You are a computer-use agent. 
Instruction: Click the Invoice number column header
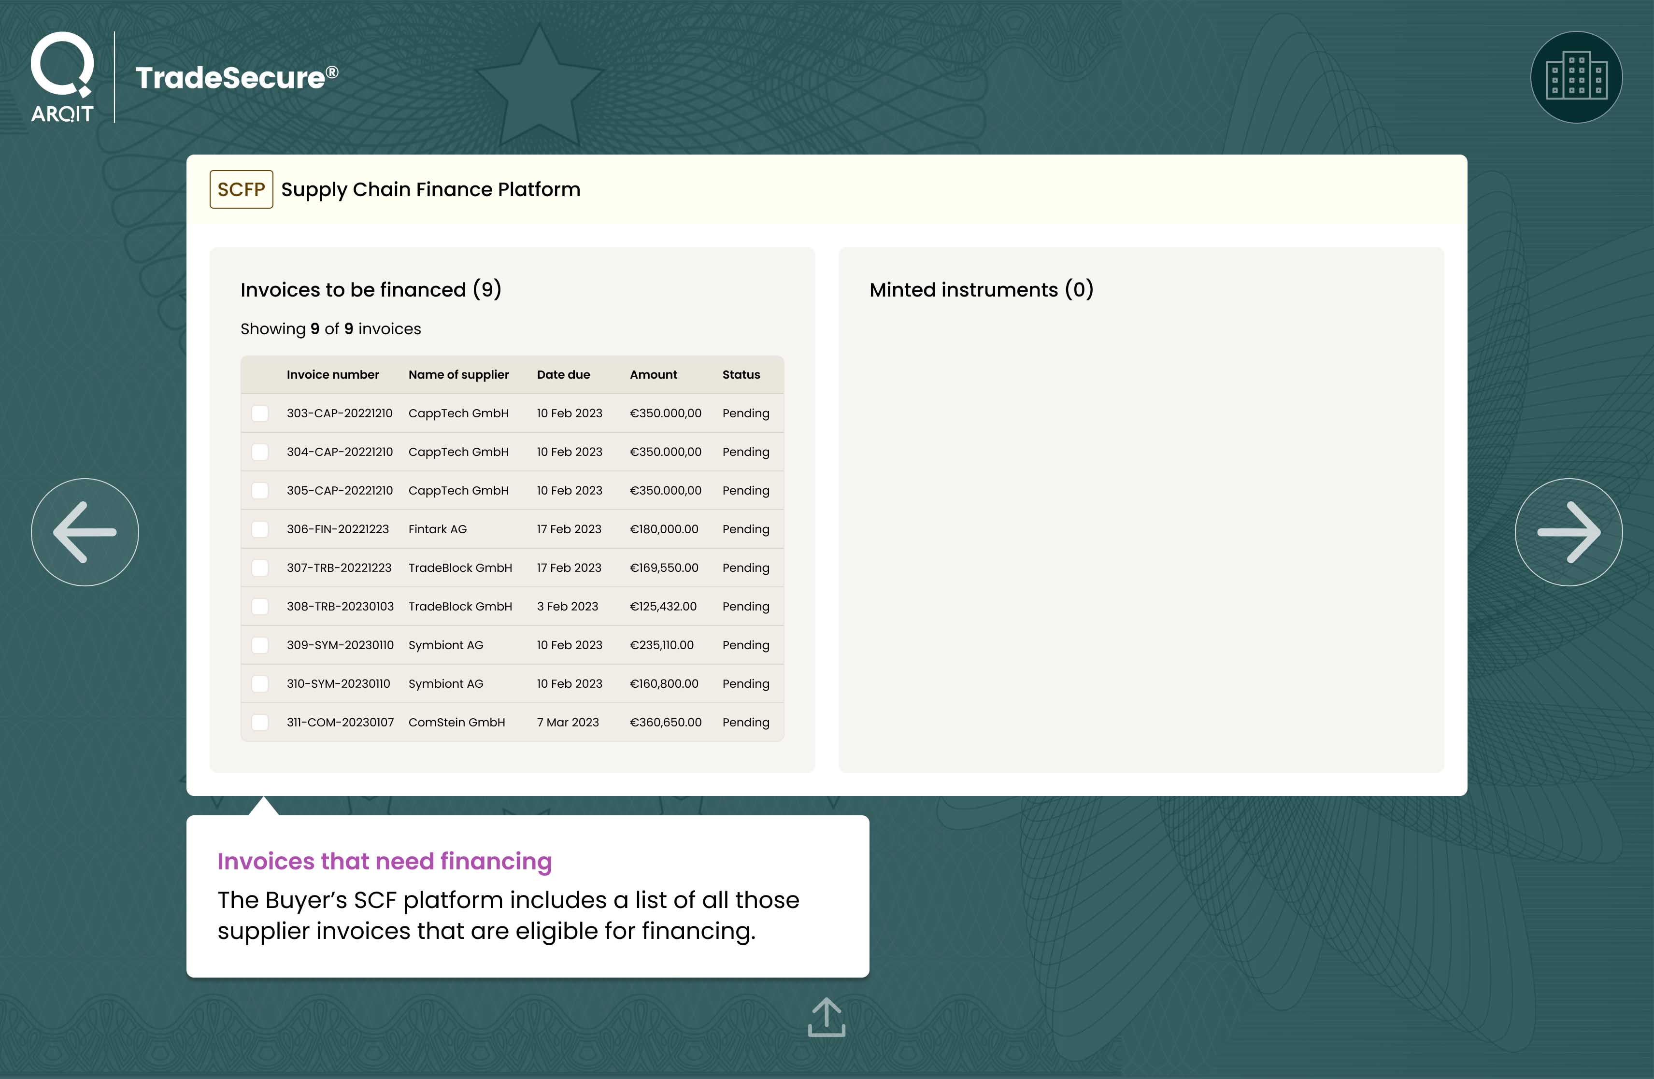[333, 374]
